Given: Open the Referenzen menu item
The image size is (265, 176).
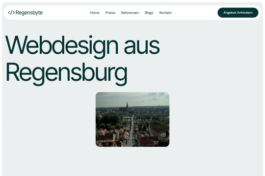Looking at the screenshot, I should (x=130, y=13).
